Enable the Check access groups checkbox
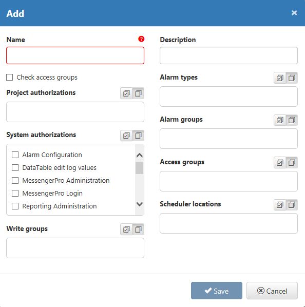 click(10, 78)
